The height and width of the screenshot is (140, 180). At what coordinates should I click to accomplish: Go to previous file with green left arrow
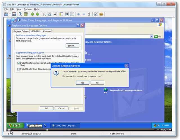pos(32,14)
